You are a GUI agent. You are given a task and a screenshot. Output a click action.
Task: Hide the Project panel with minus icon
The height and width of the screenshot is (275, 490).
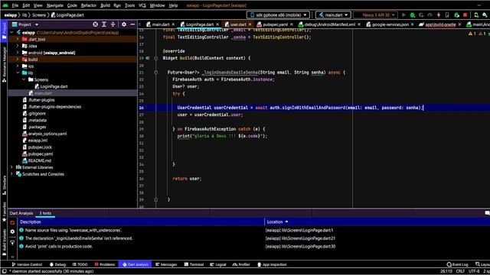[132, 24]
